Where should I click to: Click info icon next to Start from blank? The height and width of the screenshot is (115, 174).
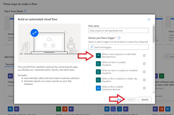coord(25,11)
